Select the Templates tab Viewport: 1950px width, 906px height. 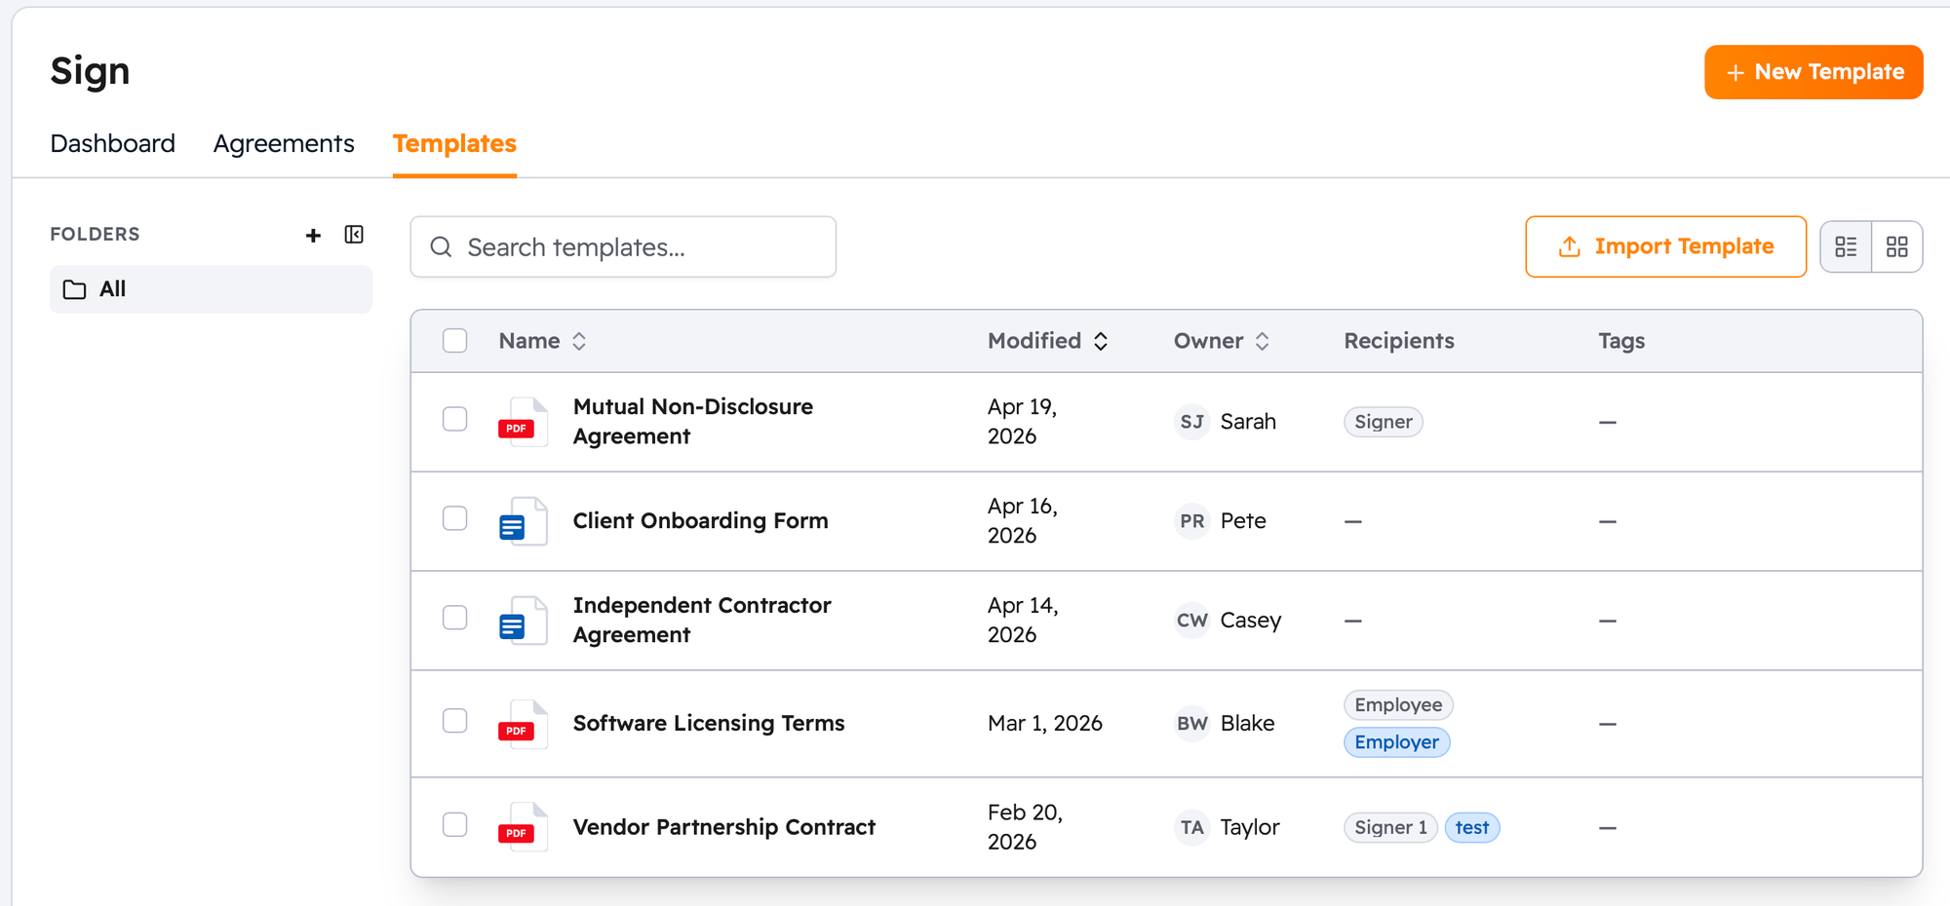click(x=454, y=143)
